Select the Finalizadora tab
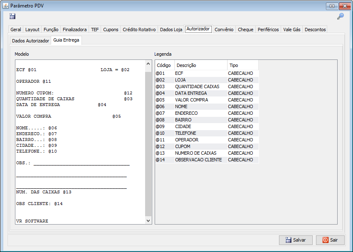 click(74, 30)
